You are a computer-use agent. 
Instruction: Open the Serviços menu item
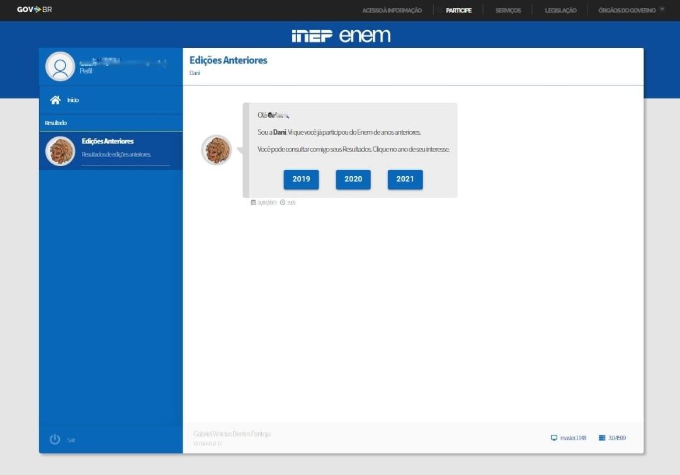pos(507,11)
